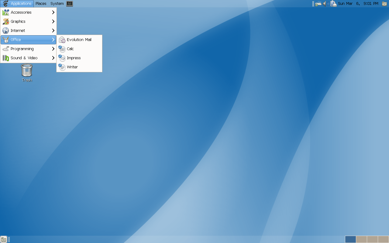This screenshot has width=389, height=243.
Task: Open the System menu
Action: [57, 4]
